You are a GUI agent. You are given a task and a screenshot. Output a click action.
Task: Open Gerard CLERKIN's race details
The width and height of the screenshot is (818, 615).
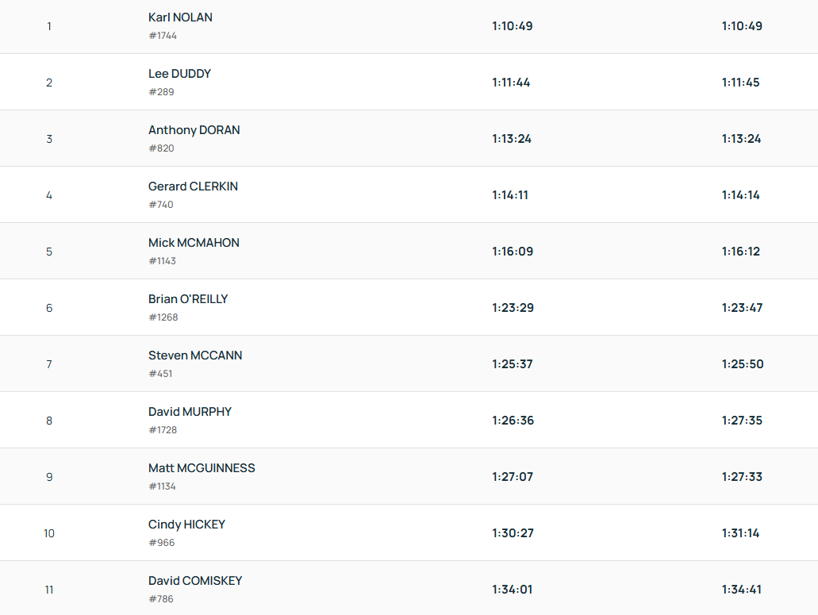193,186
